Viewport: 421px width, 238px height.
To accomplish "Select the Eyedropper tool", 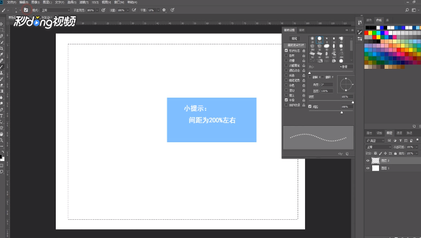I will click(2, 54).
